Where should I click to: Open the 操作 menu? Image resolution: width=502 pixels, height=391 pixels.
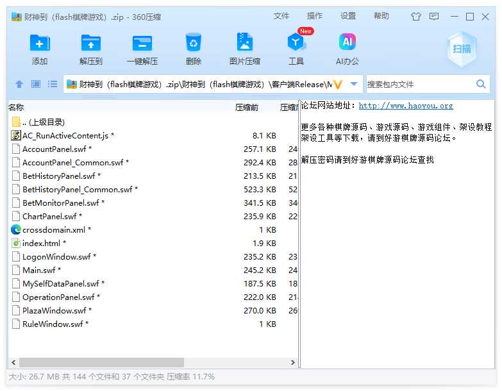314,15
